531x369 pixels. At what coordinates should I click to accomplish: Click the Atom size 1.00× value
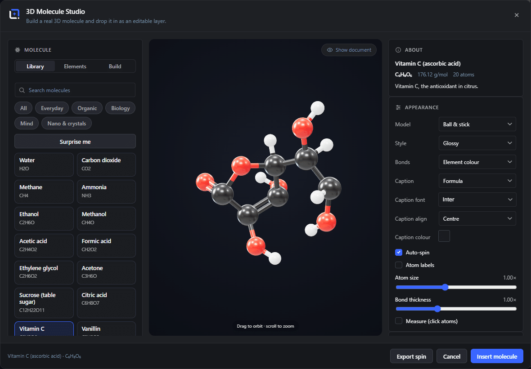click(510, 278)
